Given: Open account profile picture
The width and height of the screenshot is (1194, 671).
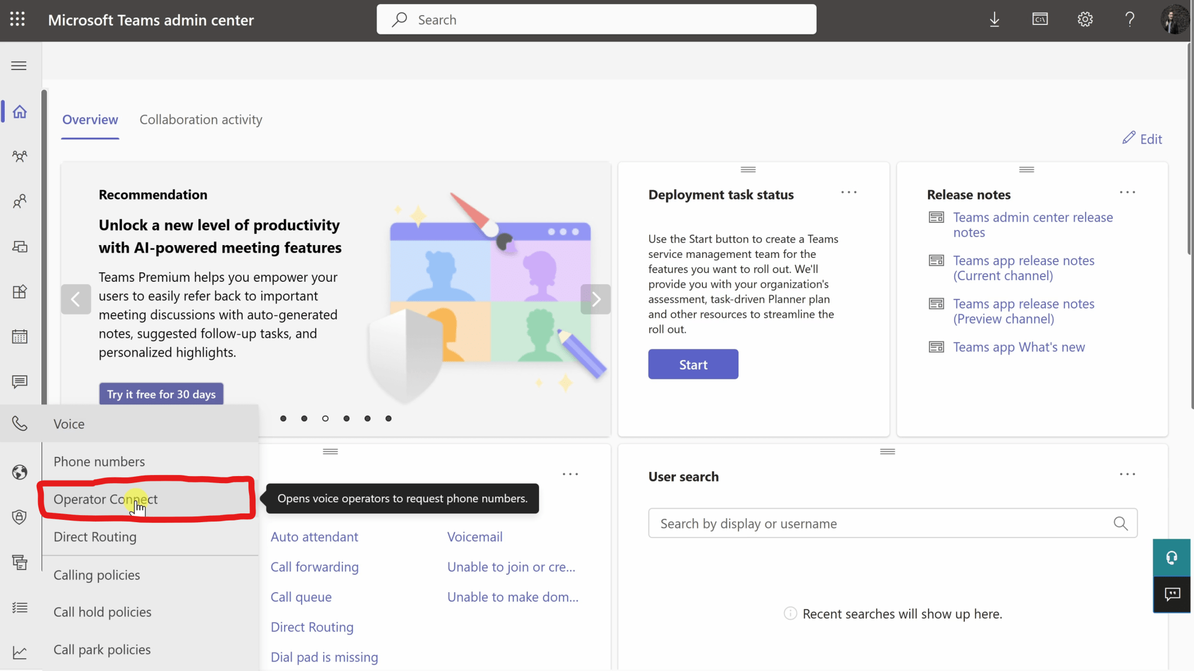Looking at the screenshot, I should click(x=1174, y=20).
